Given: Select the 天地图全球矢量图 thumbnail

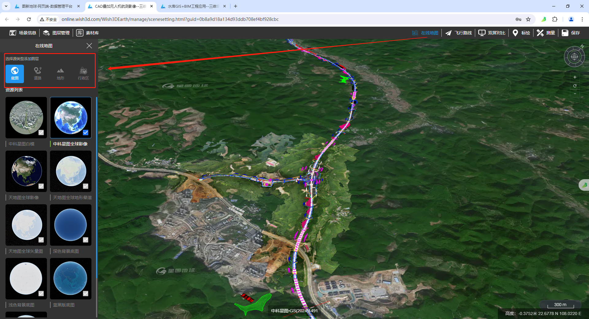Looking at the screenshot, I should pyautogui.click(x=26, y=225).
